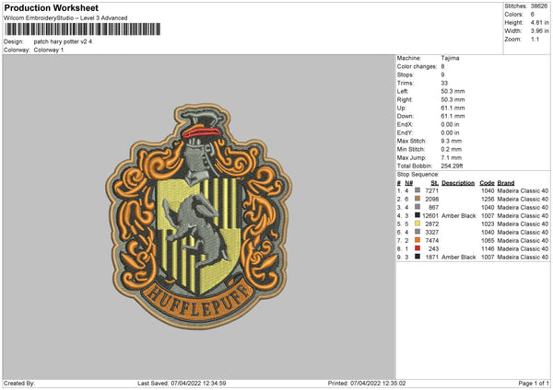Viewport: 553px width, 390px height.
Task: Pick the gray swatch in stop row 6
Action: click(x=418, y=232)
